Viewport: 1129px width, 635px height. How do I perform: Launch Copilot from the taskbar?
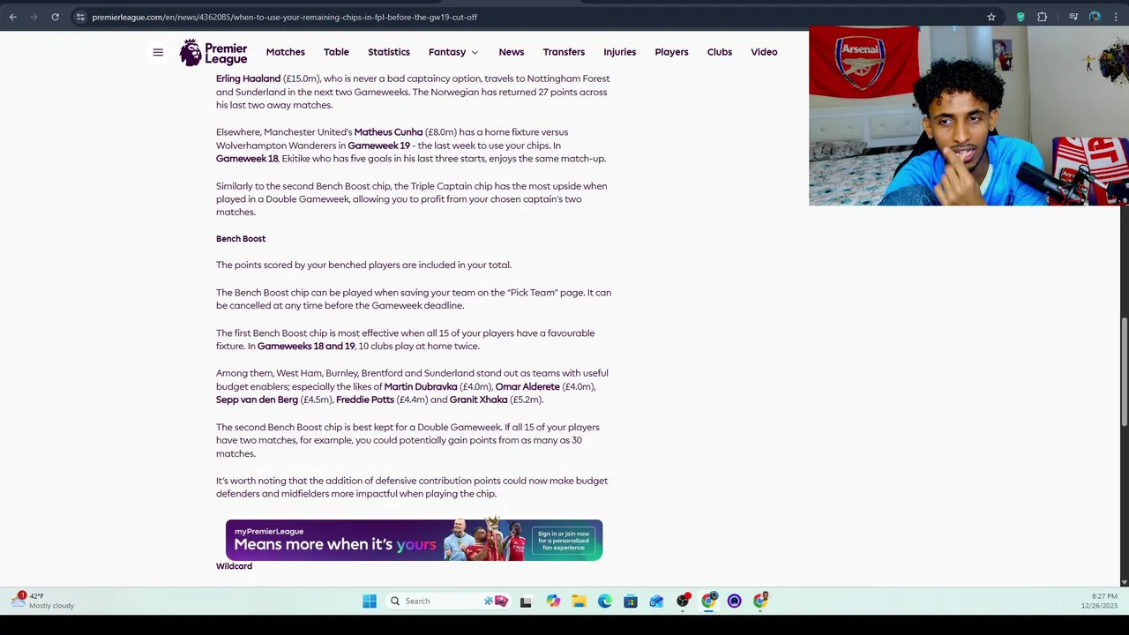(x=553, y=601)
